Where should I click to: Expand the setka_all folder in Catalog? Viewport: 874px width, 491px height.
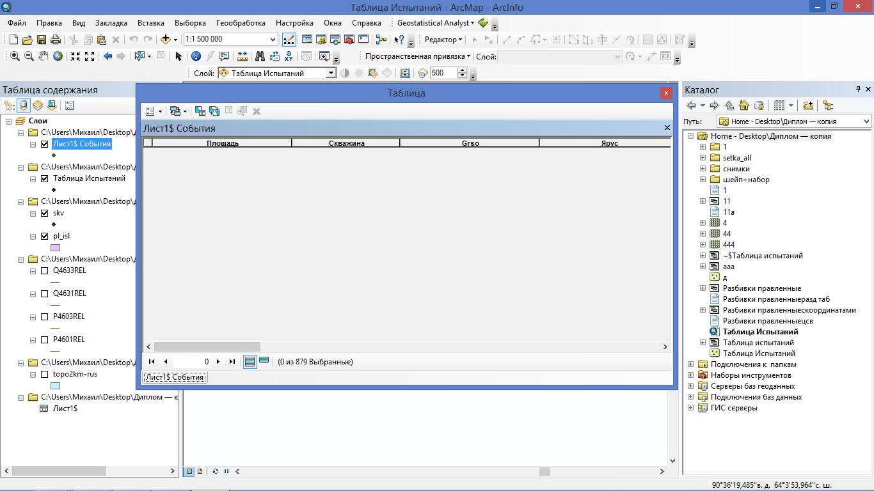point(703,158)
